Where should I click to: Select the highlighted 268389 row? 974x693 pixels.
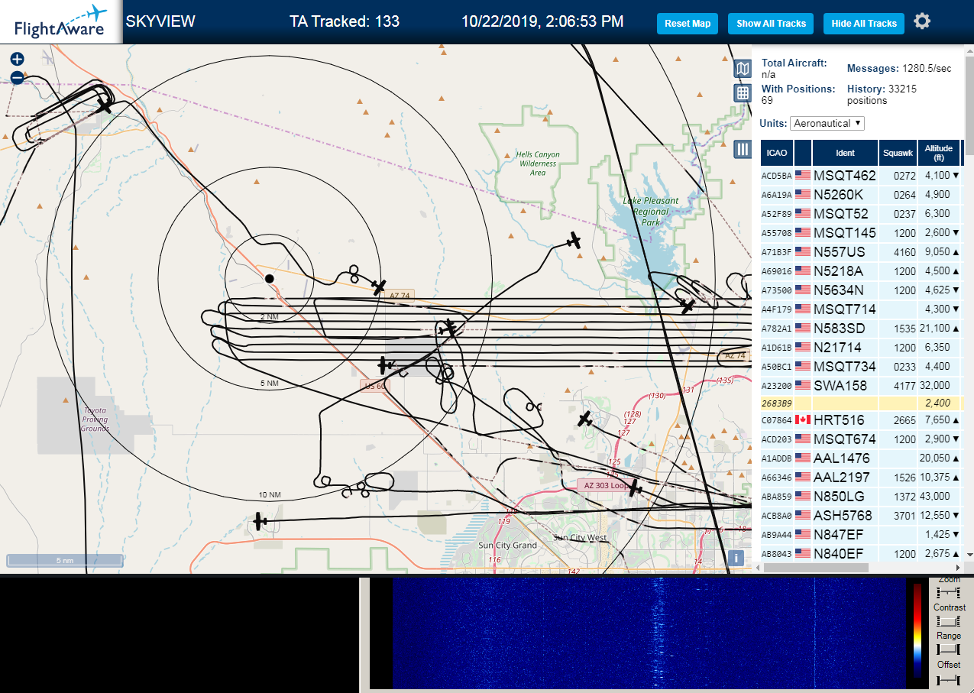coord(862,403)
